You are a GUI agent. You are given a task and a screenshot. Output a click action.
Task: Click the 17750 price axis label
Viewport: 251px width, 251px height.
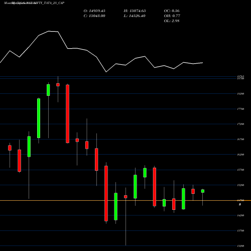(x=240, y=109)
